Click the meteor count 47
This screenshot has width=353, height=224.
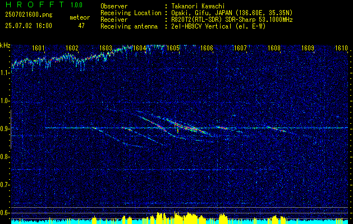tap(81, 26)
